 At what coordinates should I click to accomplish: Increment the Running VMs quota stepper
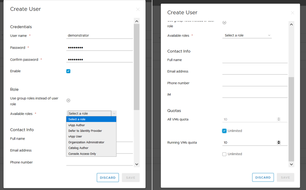[x=279, y=141]
